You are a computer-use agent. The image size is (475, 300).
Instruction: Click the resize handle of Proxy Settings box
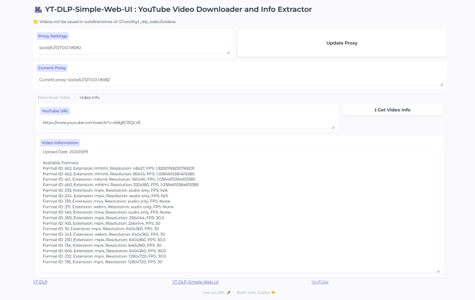[x=228, y=52]
